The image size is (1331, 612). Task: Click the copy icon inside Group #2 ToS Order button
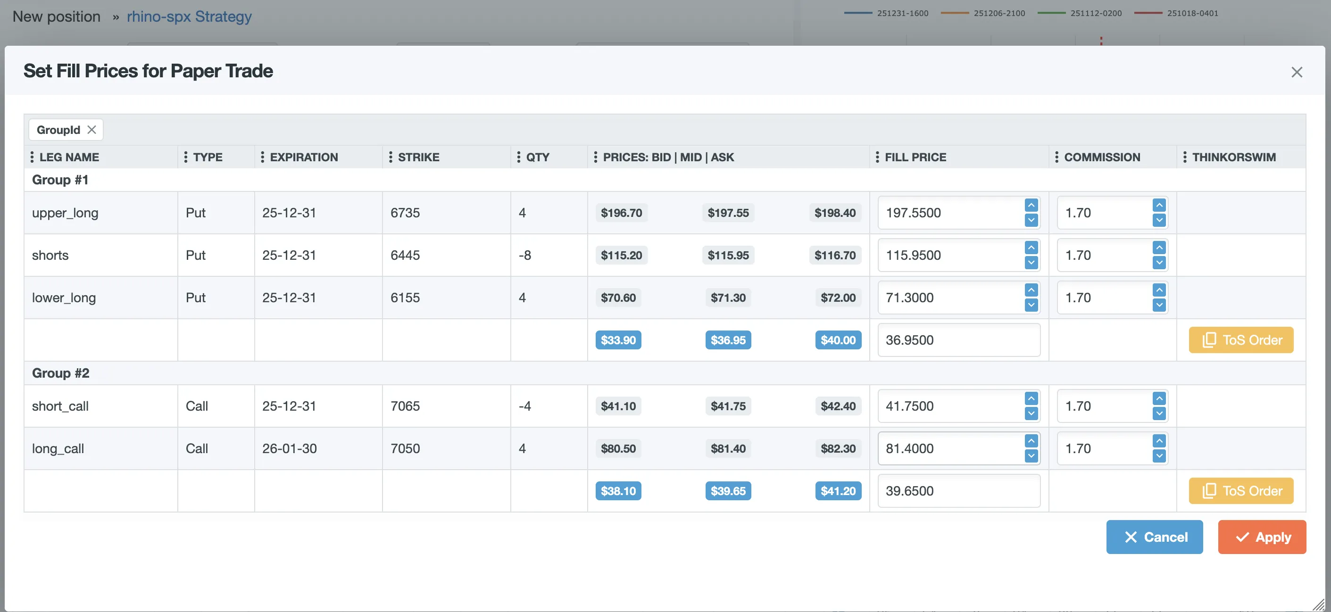pos(1210,491)
